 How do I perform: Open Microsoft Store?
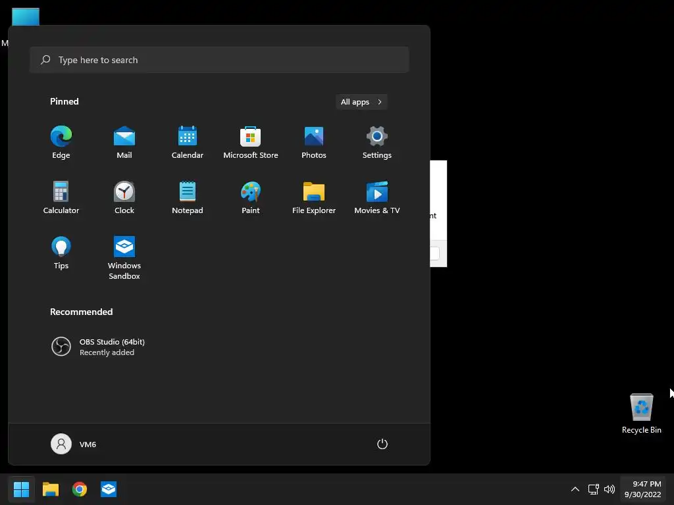coord(251,143)
